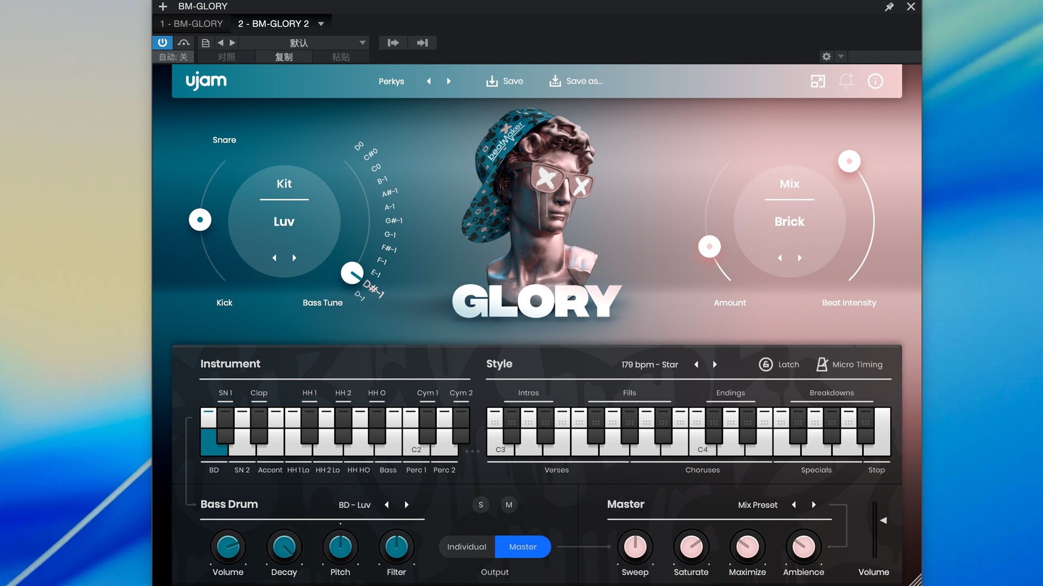
Task: Open the notifications bell icon
Action: point(846,81)
